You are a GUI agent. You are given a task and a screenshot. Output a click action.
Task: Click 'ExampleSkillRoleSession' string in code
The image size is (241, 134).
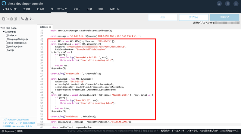point(91,49)
